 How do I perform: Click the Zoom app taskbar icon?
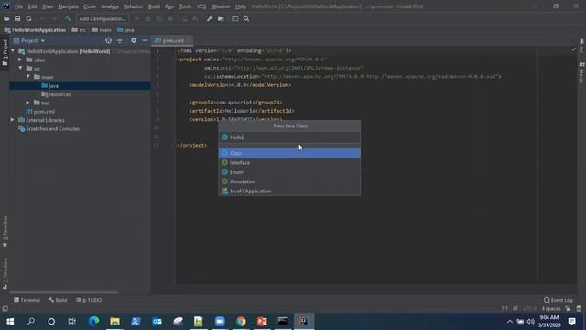point(220,322)
